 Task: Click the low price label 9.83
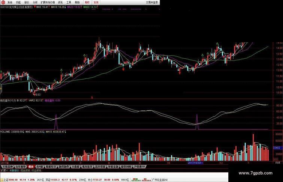38,95
